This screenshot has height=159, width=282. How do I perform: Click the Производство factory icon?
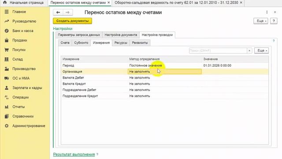pyautogui.click(x=7, y=69)
